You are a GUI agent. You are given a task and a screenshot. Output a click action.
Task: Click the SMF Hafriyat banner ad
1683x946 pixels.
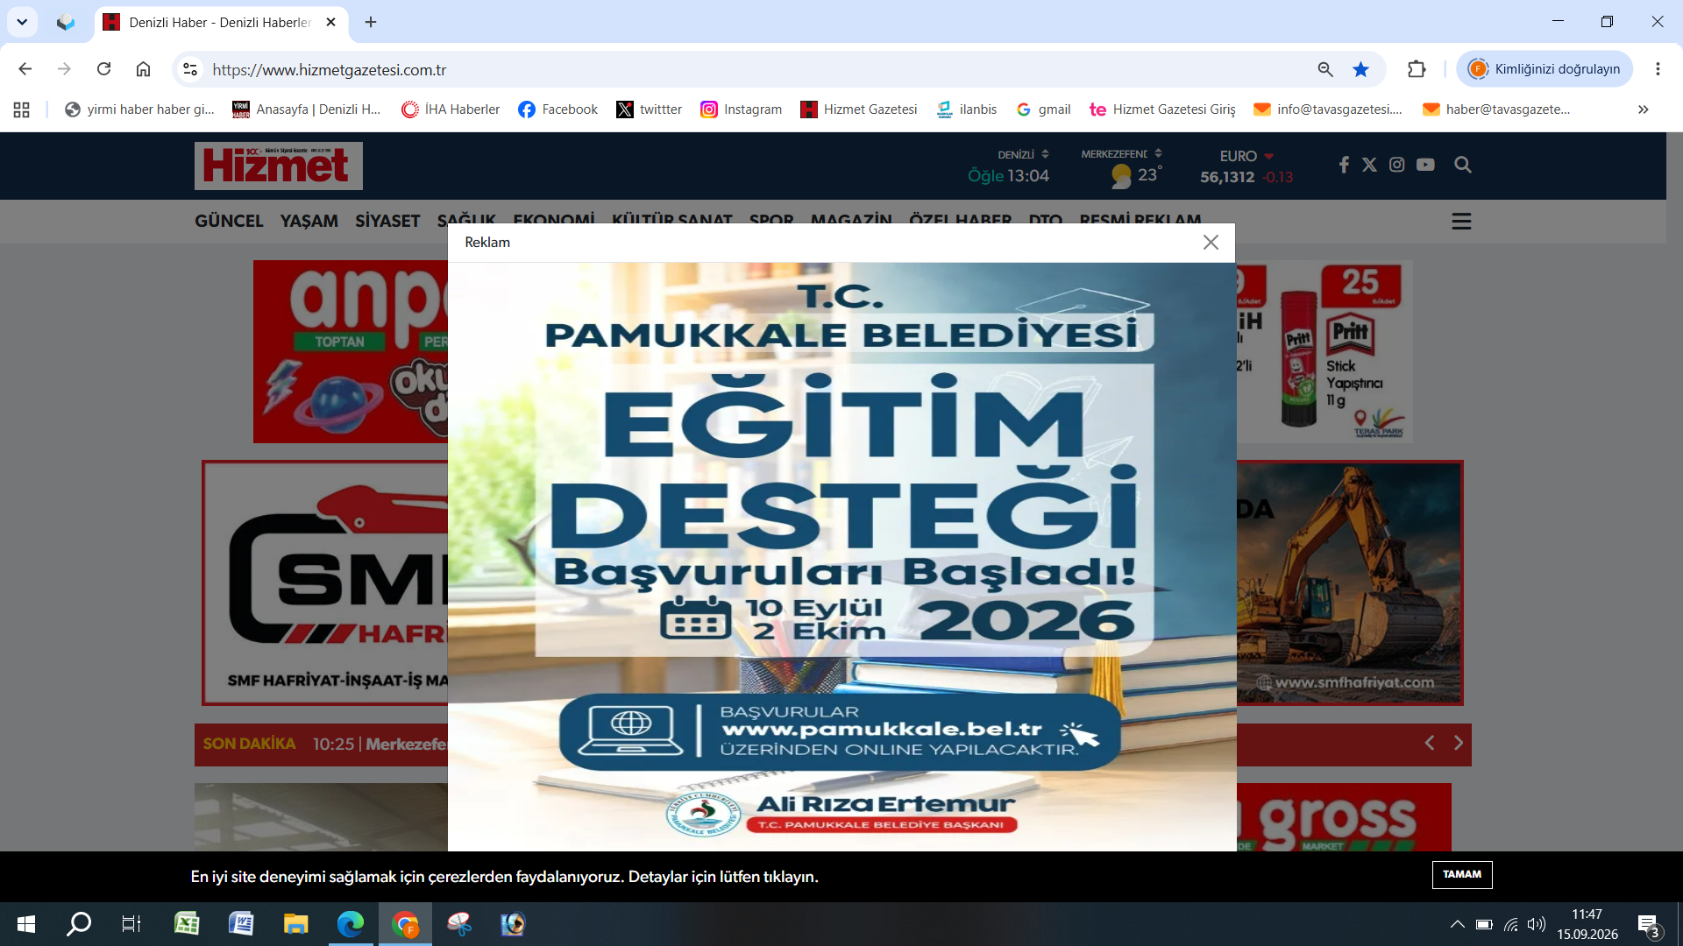(x=325, y=582)
